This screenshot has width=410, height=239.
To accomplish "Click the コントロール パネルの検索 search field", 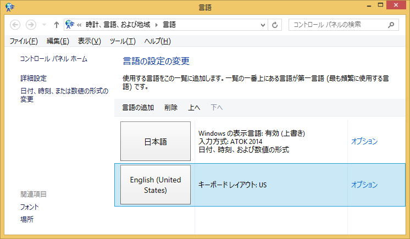I will [x=338, y=25].
